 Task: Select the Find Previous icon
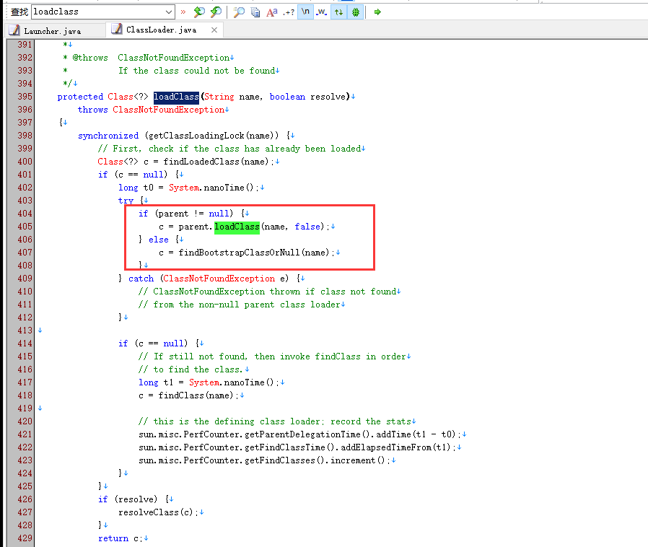pyautogui.click(x=199, y=12)
